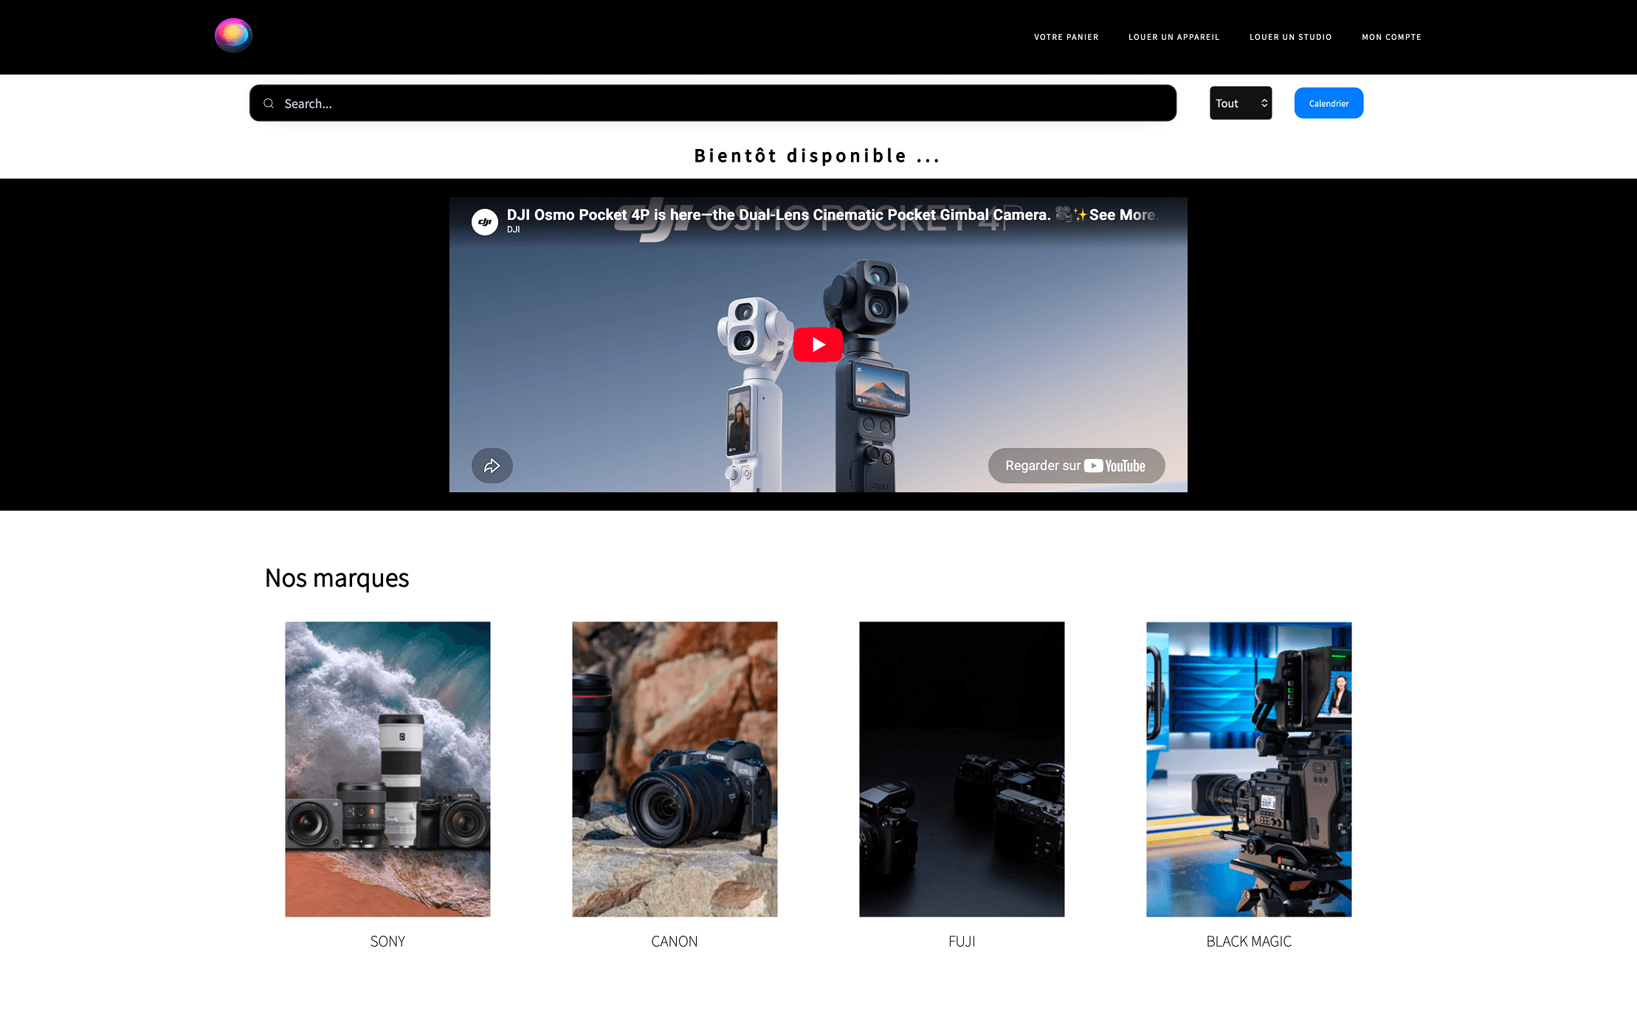Open the DJI channel avatar icon
The width and height of the screenshot is (1637, 1014).
coord(485,221)
